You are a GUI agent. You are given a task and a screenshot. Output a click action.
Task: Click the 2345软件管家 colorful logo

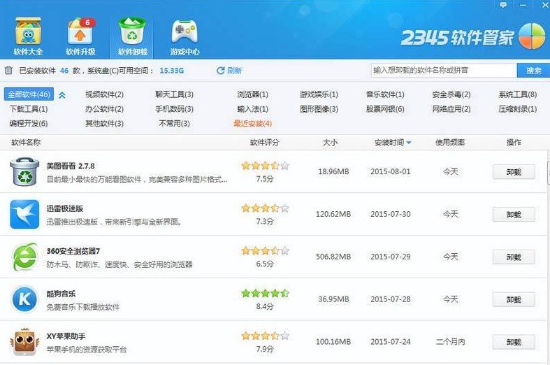(532, 36)
